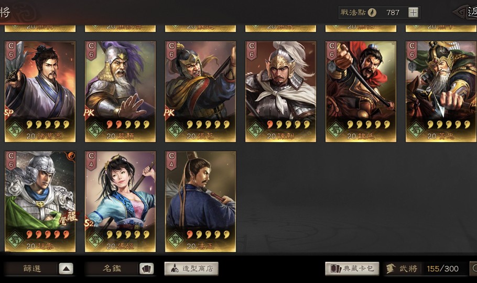
Task: Open the card icon next to 名鑑
Action: pyautogui.click(x=147, y=269)
